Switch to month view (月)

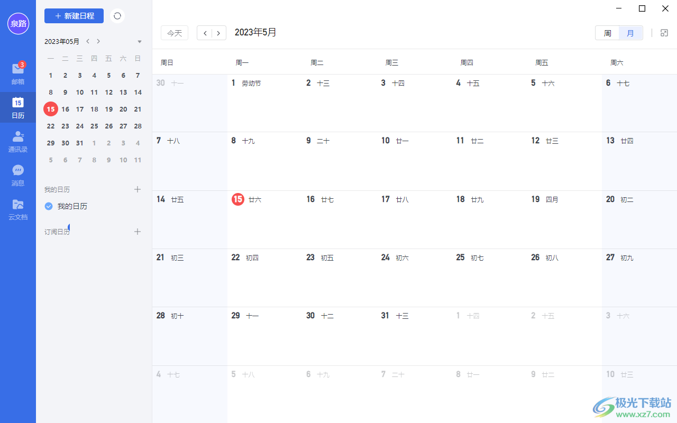click(x=630, y=33)
